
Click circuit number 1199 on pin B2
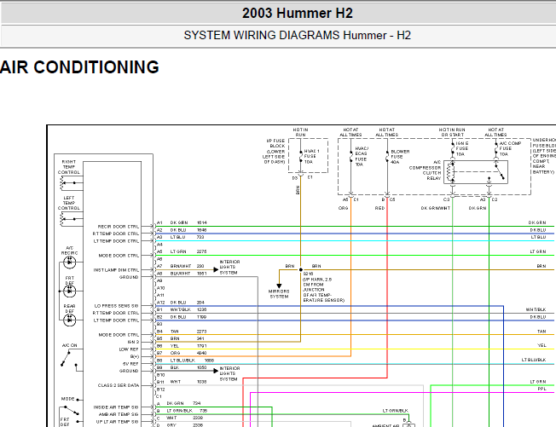(202, 317)
